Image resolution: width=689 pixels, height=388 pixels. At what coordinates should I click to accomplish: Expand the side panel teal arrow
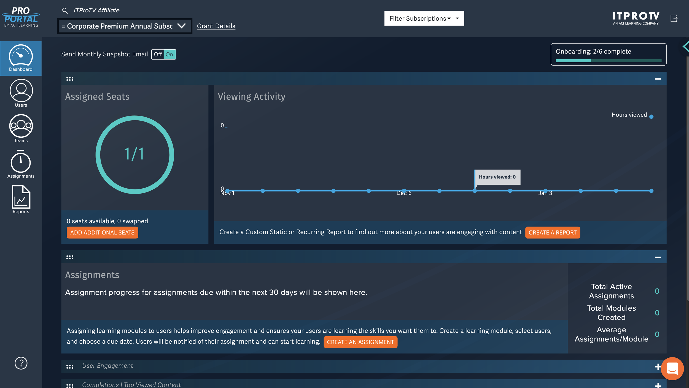[686, 46]
